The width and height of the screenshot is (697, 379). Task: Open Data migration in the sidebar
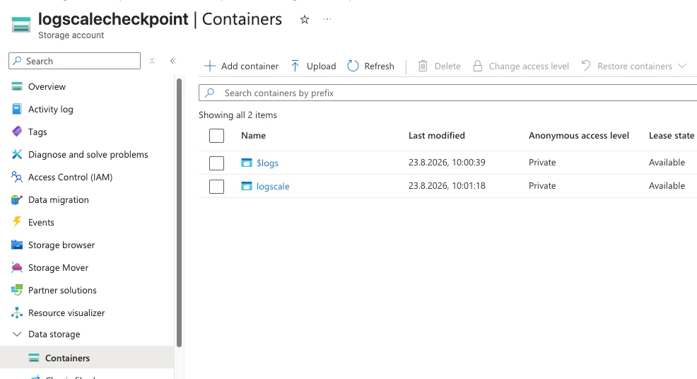[58, 199]
